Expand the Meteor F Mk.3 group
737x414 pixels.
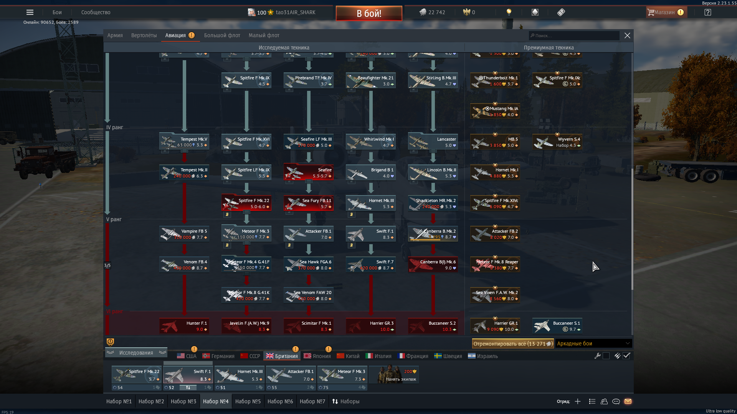246,243
